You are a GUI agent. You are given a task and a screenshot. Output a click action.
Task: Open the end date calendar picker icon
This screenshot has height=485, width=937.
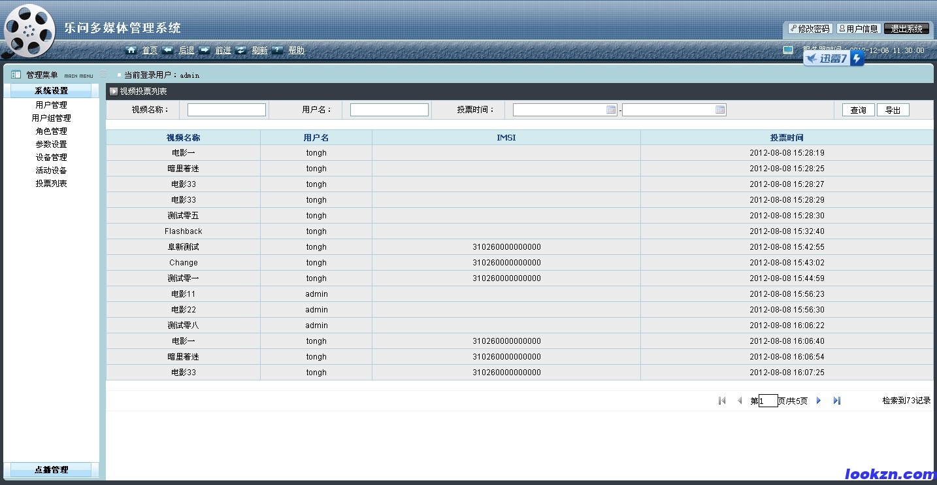click(x=720, y=110)
